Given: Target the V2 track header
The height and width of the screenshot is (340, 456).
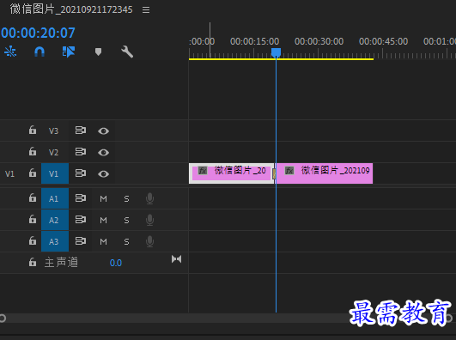Looking at the screenshot, I should tap(55, 152).
